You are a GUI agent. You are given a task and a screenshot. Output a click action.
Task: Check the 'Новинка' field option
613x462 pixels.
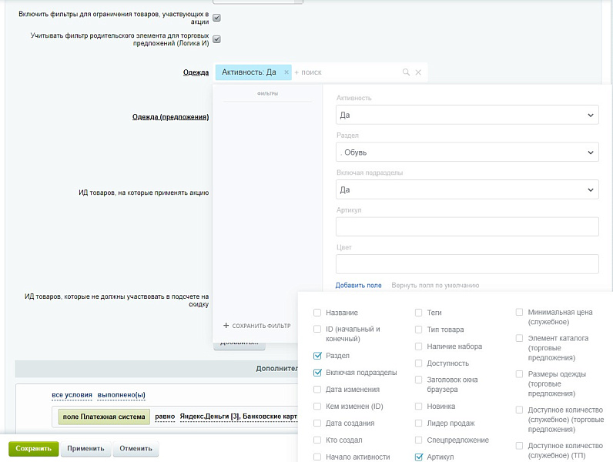(419, 406)
